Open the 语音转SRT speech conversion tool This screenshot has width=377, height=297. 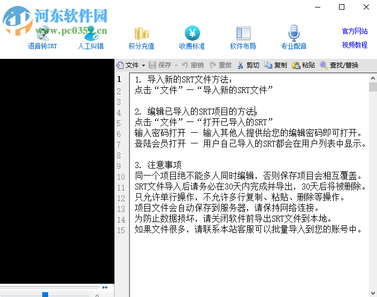click(42, 37)
